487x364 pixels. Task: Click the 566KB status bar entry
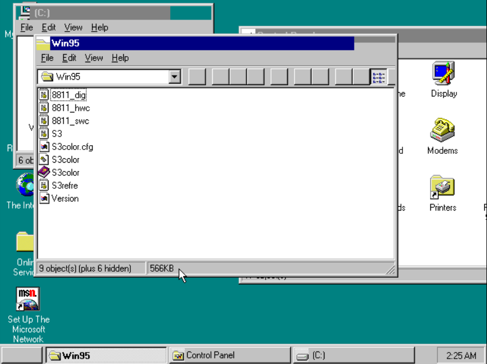(x=162, y=268)
